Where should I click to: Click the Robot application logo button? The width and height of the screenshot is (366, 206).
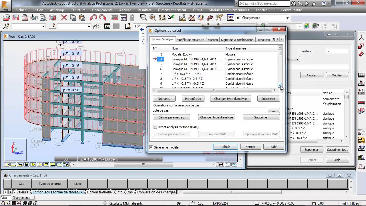coord(5,6)
